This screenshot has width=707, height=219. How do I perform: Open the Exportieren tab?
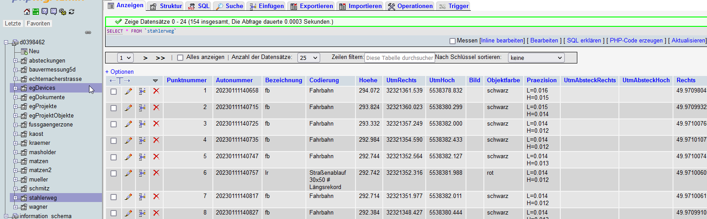312,6
